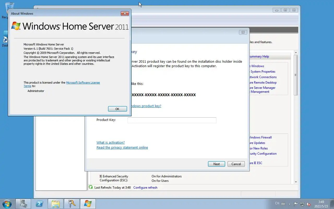This screenshot has width=334, height=209.
Task: Open 'Read the privacy statement online' link
Action: coord(122,147)
